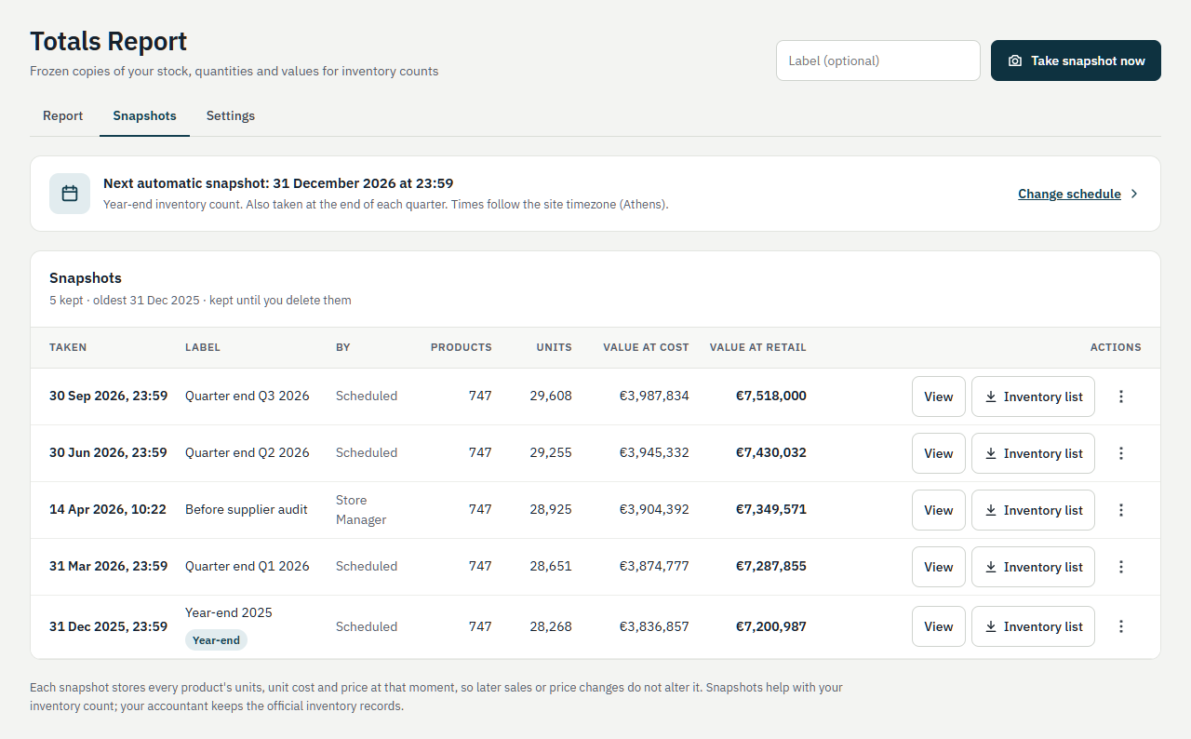View the Quarter end Q1 2026 snapshot
Image resolution: width=1191 pixels, height=739 pixels.
point(939,567)
